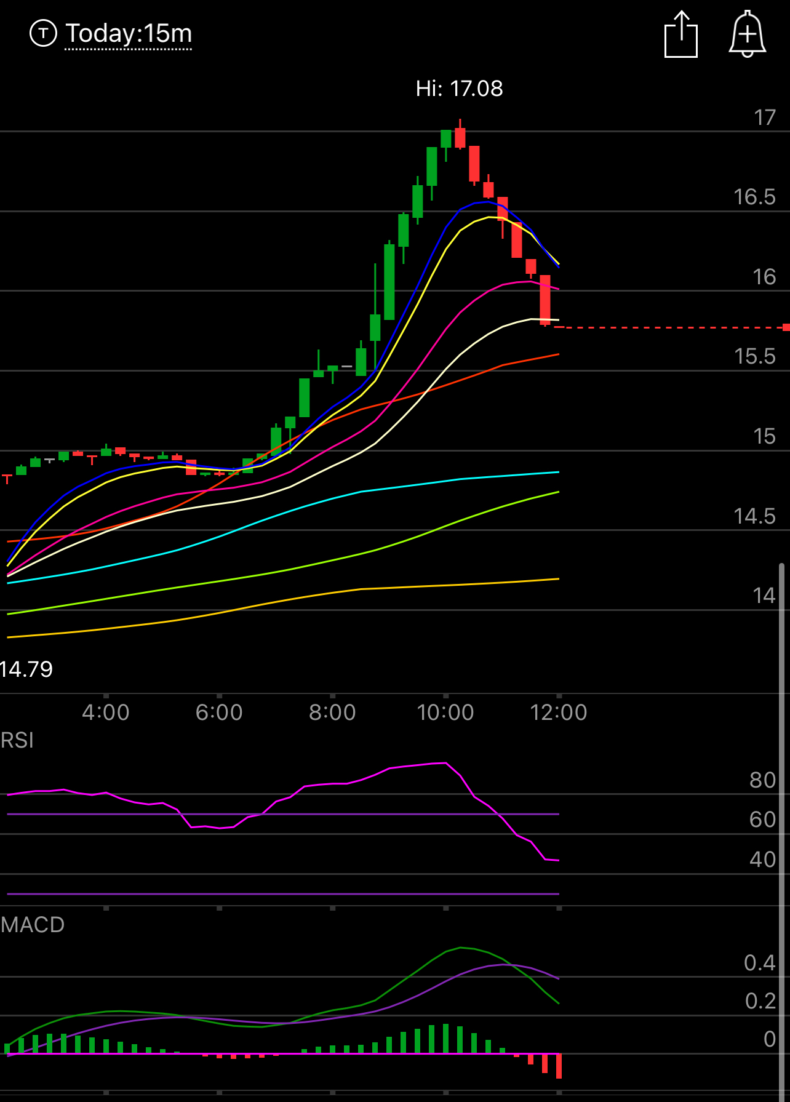The image size is (790, 1102).
Task: Add a price alert with bell icon
Action: 747,34
